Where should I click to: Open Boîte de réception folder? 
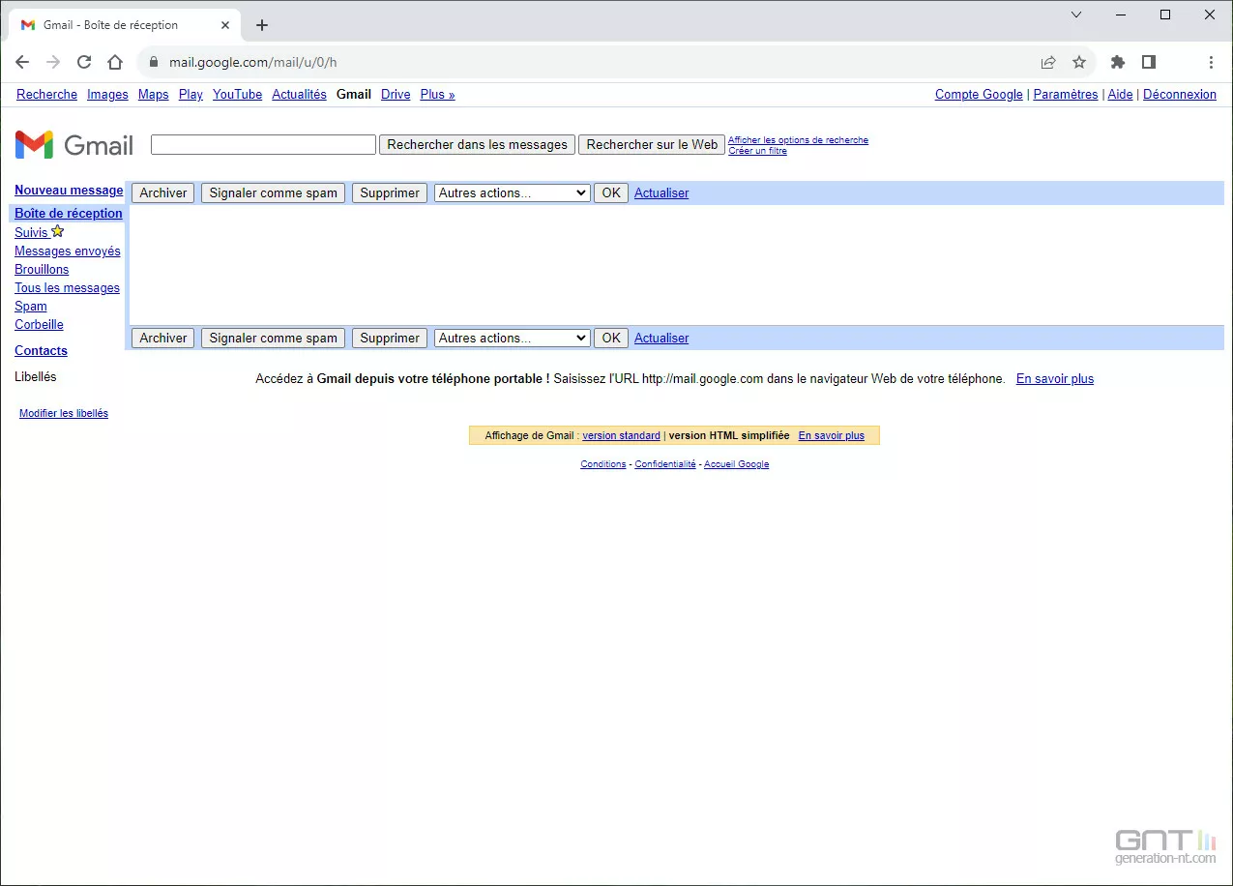pyautogui.click(x=69, y=213)
